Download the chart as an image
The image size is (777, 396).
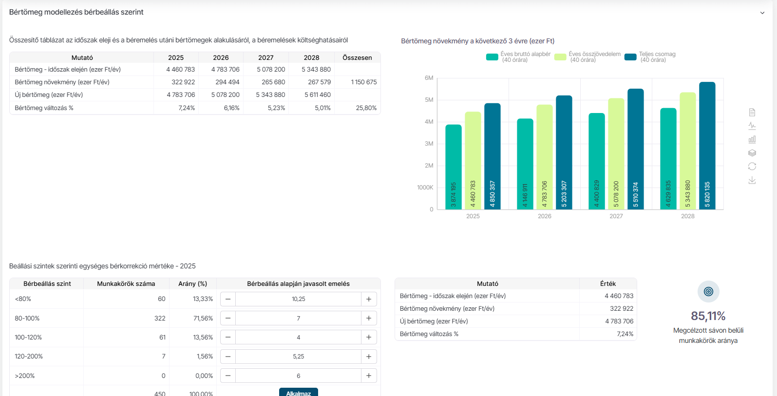(x=752, y=180)
